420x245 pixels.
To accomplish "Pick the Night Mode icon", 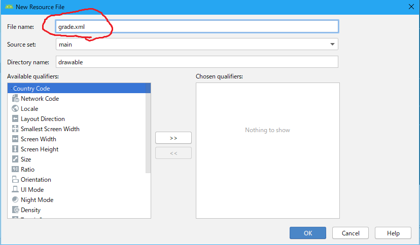I will point(15,199).
